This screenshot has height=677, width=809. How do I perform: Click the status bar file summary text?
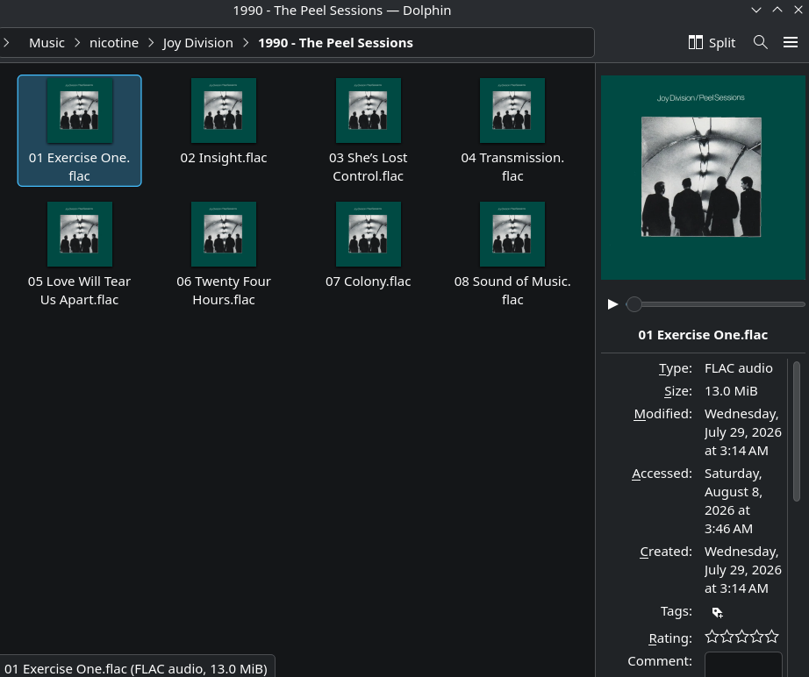point(136,669)
